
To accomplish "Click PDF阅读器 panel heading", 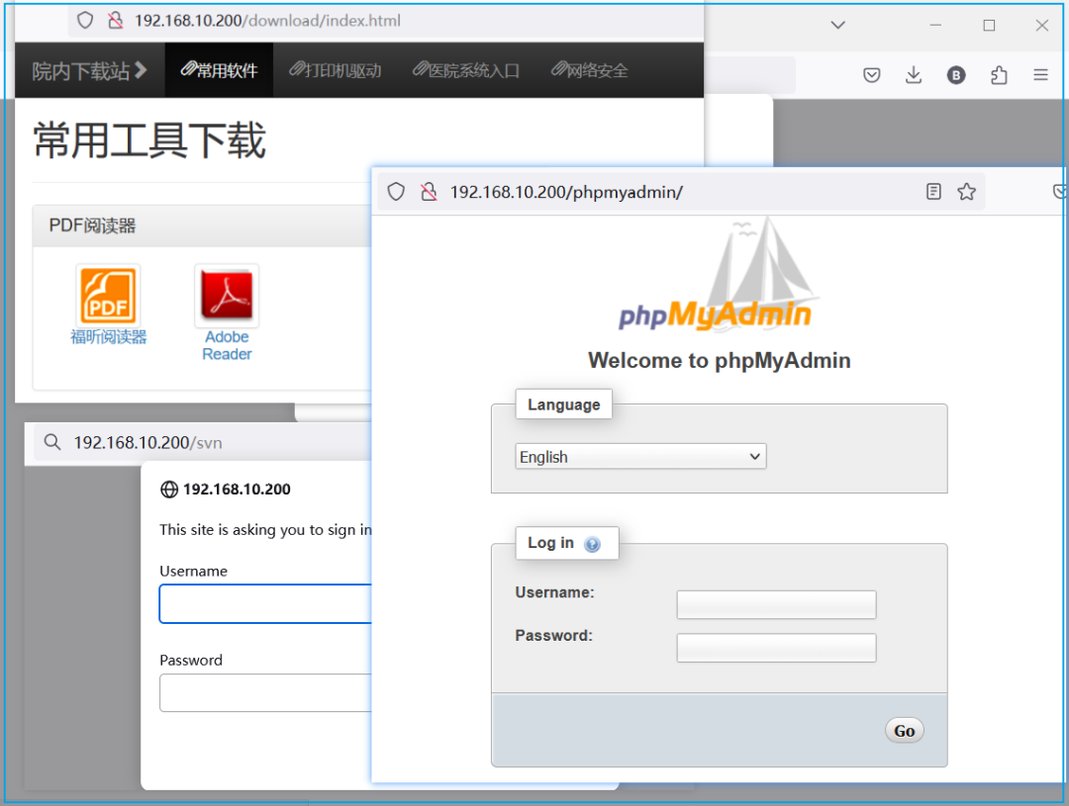I will coord(92,225).
